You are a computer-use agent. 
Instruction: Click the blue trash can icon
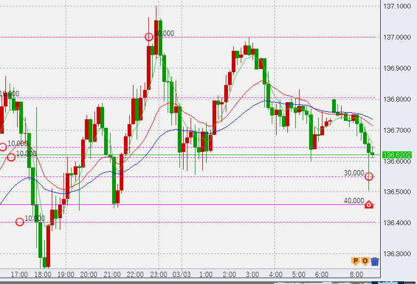[x=375, y=261]
